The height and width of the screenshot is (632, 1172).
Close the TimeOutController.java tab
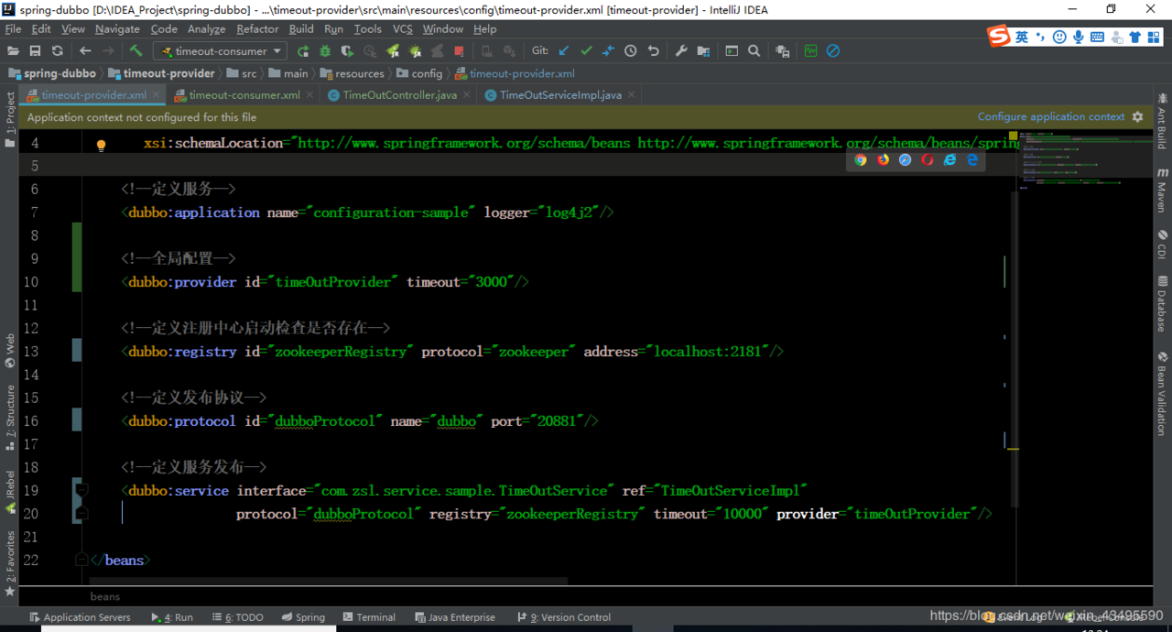[466, 94]
